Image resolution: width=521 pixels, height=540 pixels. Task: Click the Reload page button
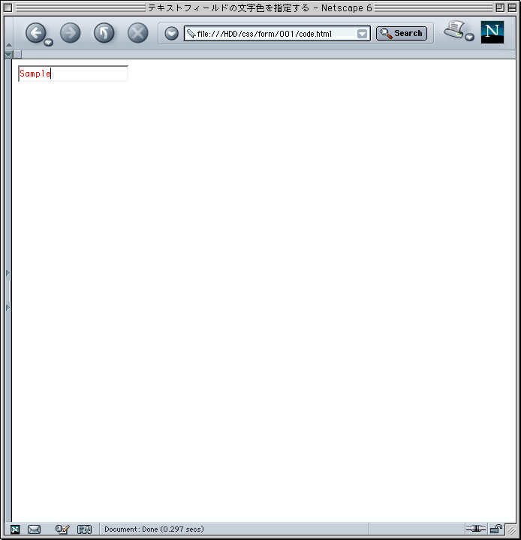[x=104, y=33]
